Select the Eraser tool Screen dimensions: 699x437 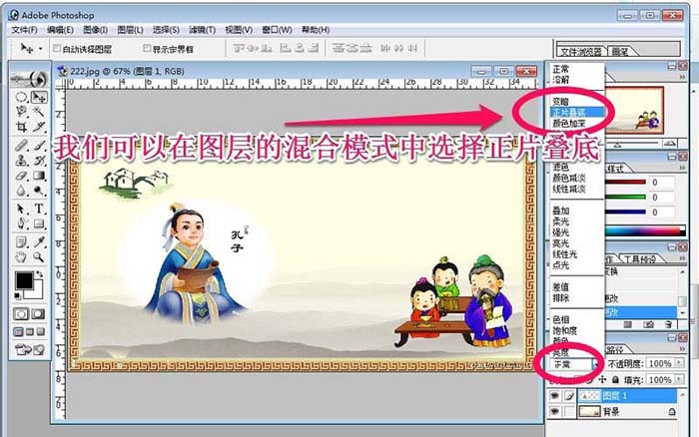click(x=21, y=176)
